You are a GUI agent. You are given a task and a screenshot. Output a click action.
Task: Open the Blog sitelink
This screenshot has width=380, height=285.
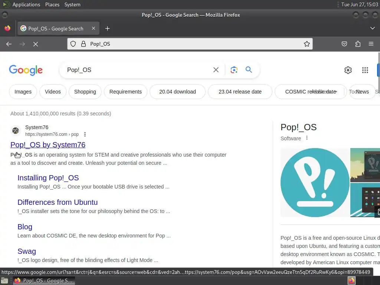25,227
